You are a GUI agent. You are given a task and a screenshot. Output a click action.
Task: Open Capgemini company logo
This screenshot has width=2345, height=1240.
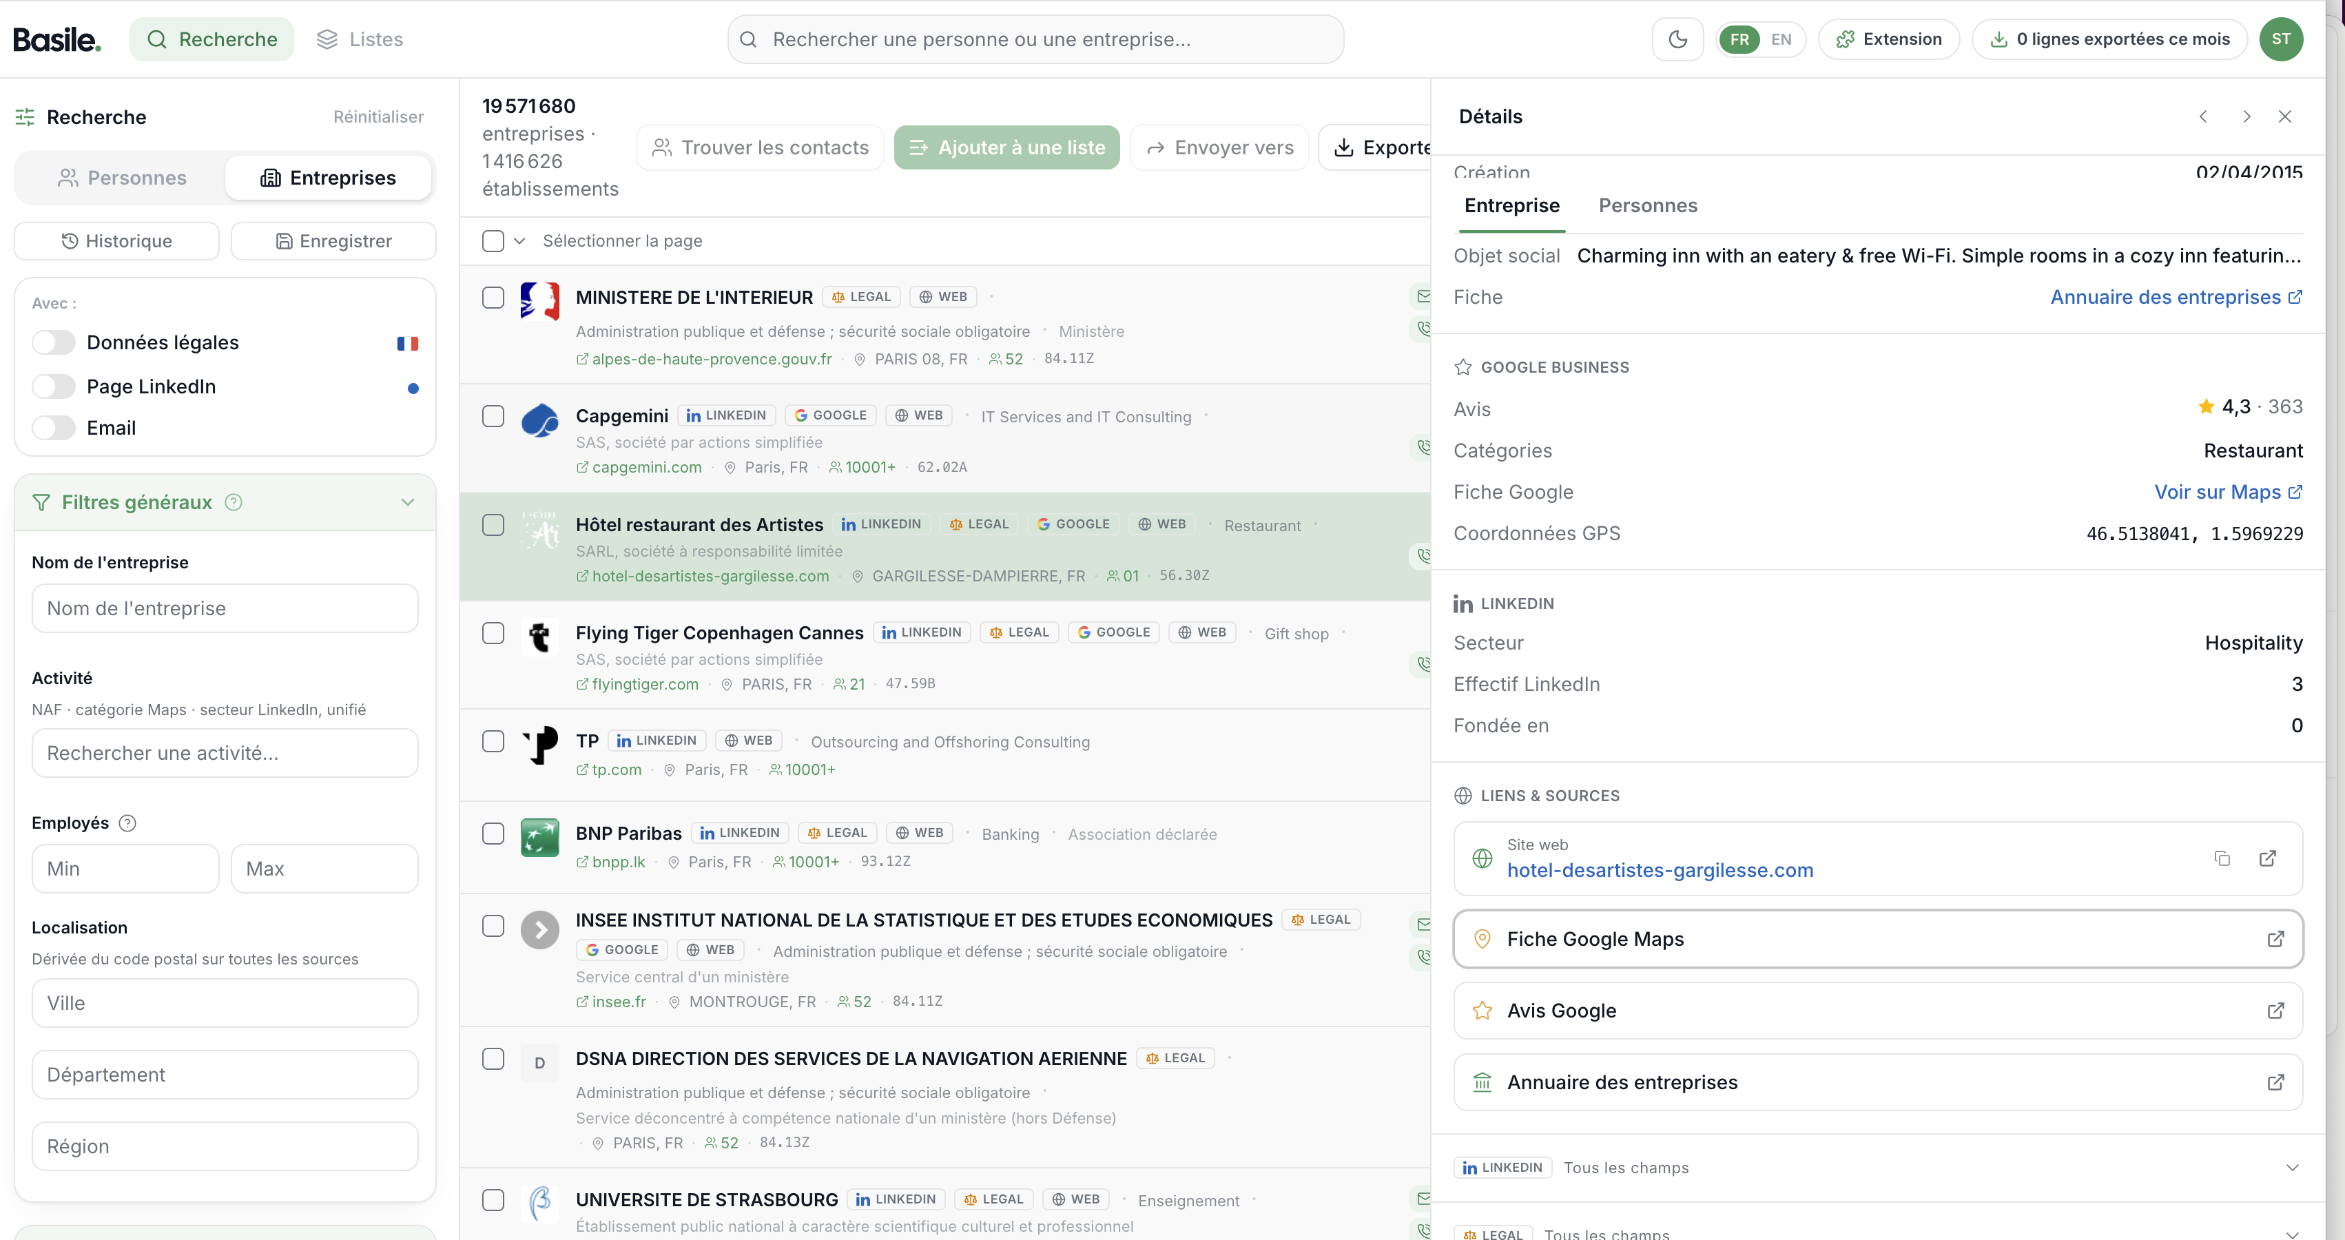click(540, 420)
